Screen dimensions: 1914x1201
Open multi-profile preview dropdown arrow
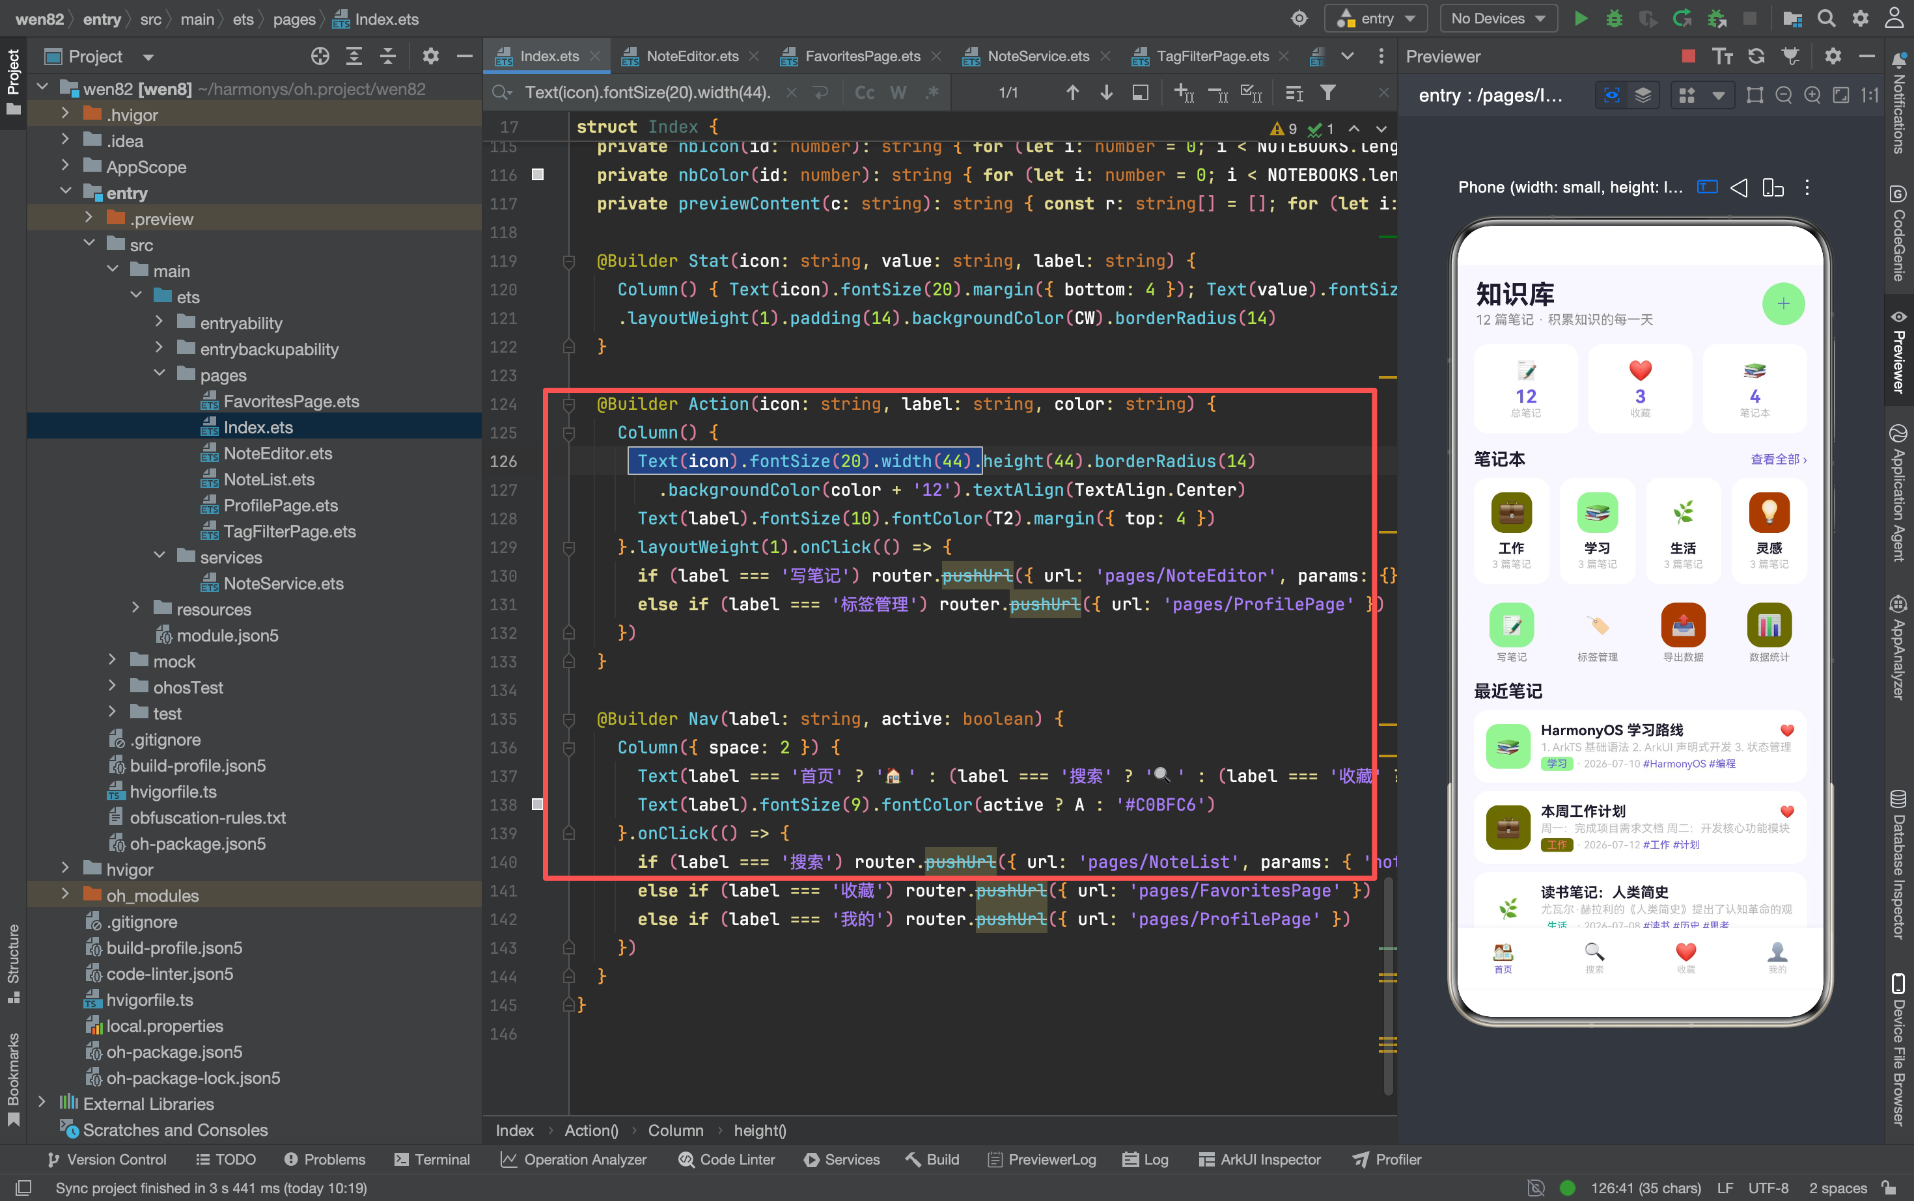[1719, 96]
